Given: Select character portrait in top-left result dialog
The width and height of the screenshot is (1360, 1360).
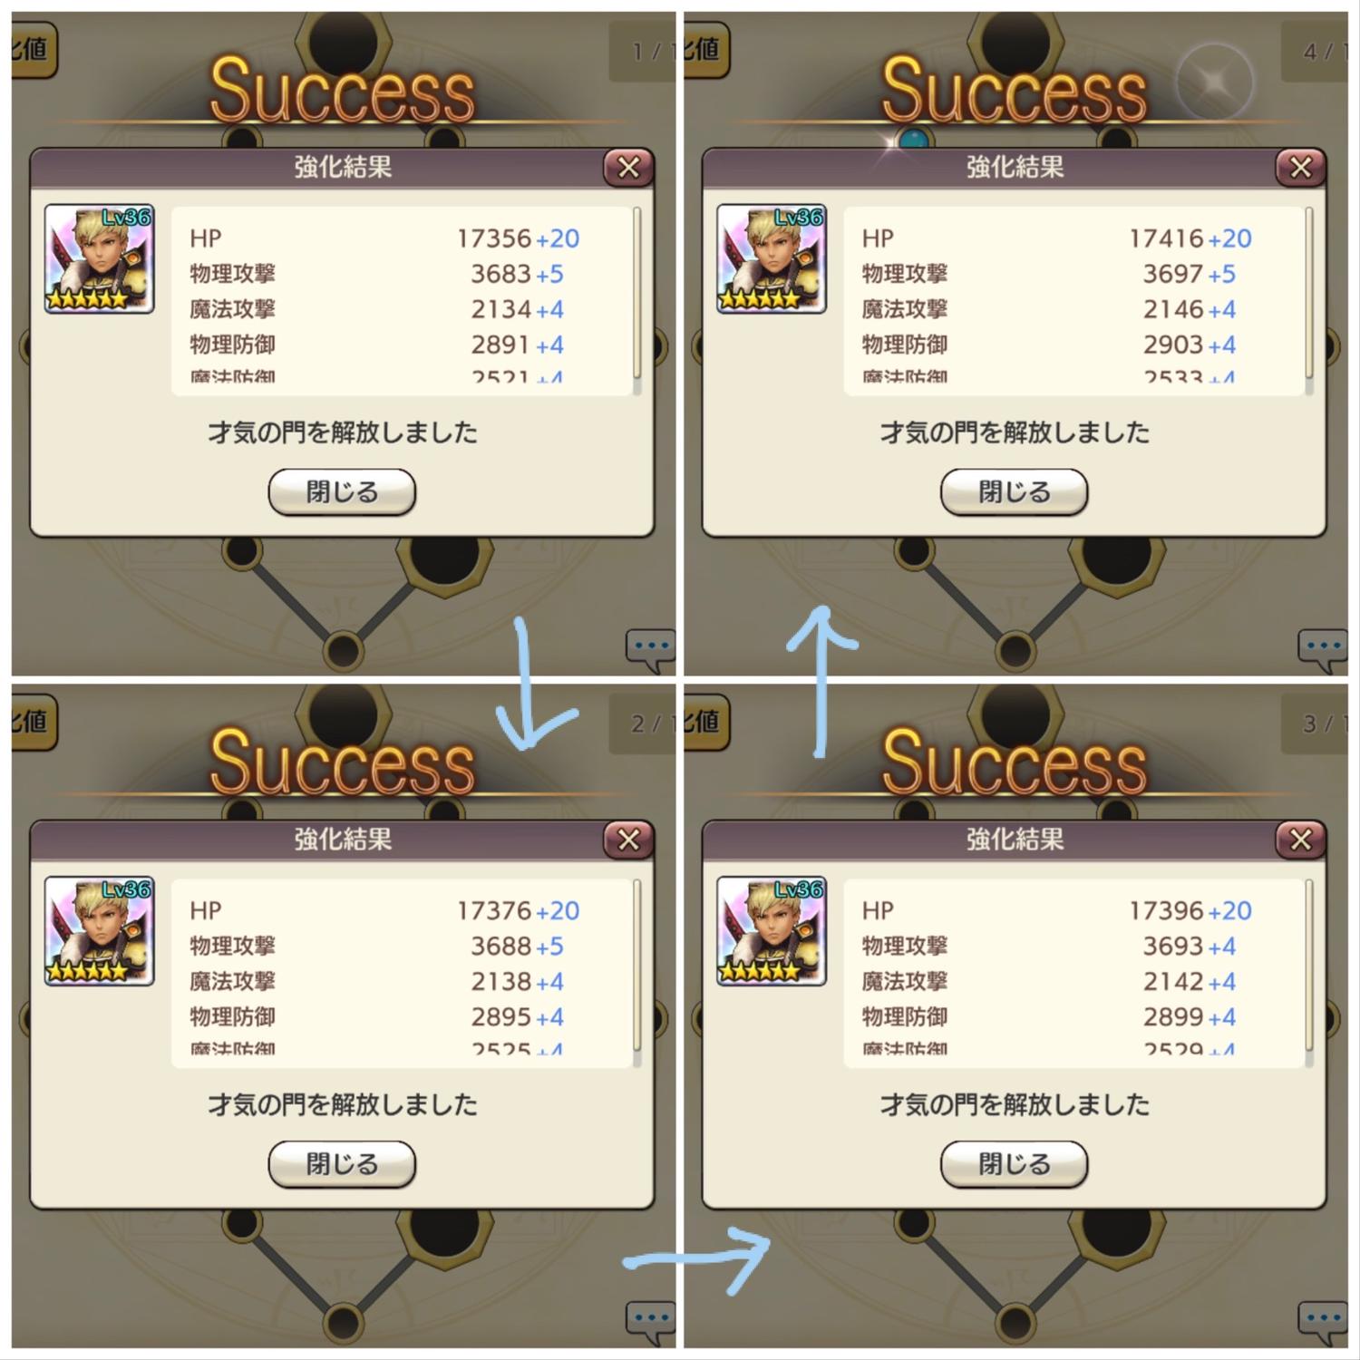Looking at the screenshot, I should pyautogui.click(x=99, y=259).
